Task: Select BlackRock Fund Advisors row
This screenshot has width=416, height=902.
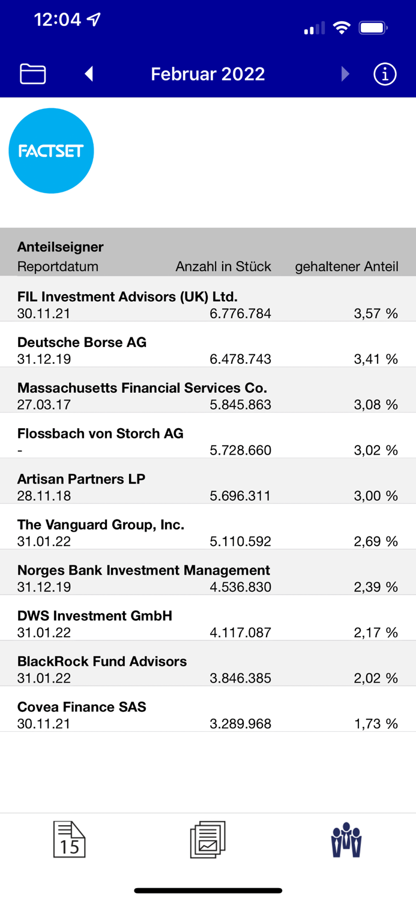Action: 208,670
